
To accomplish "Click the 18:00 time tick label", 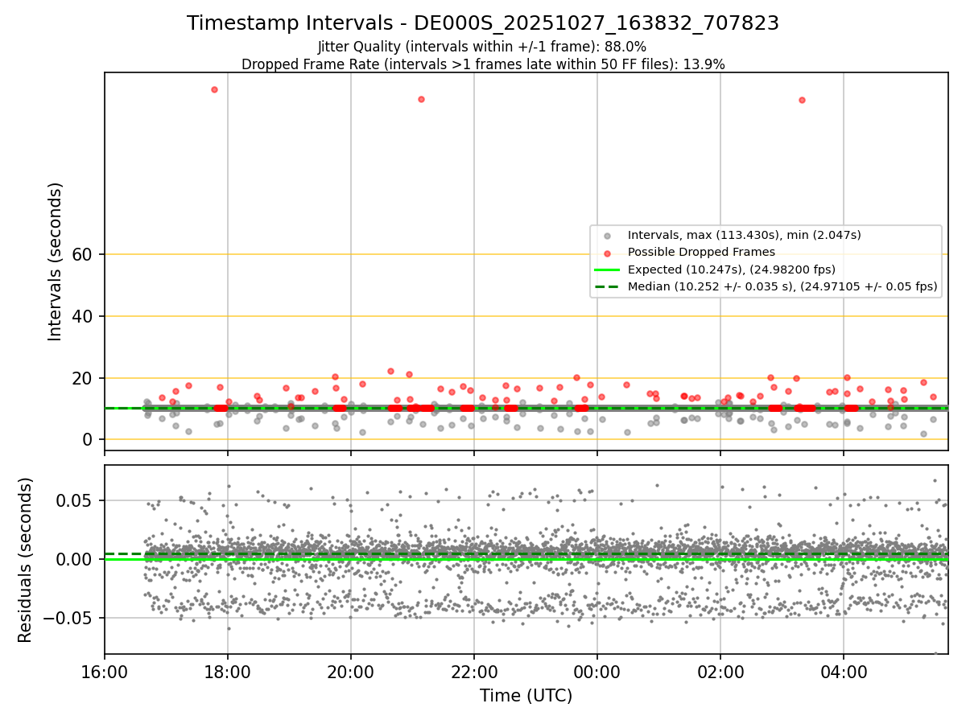I will click(x=228, y=672).
